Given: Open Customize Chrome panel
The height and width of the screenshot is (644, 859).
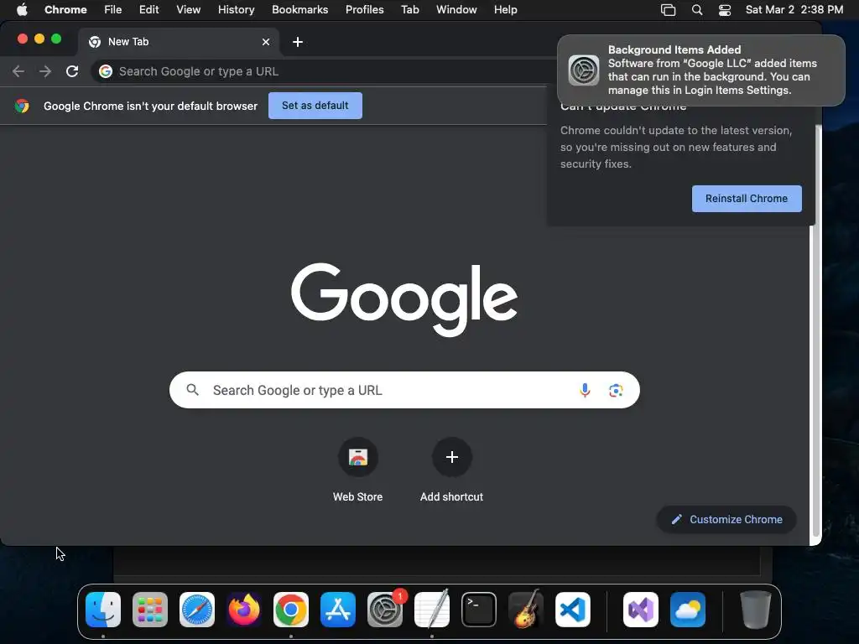Looking at the screenshot, I should coord(726,519).
